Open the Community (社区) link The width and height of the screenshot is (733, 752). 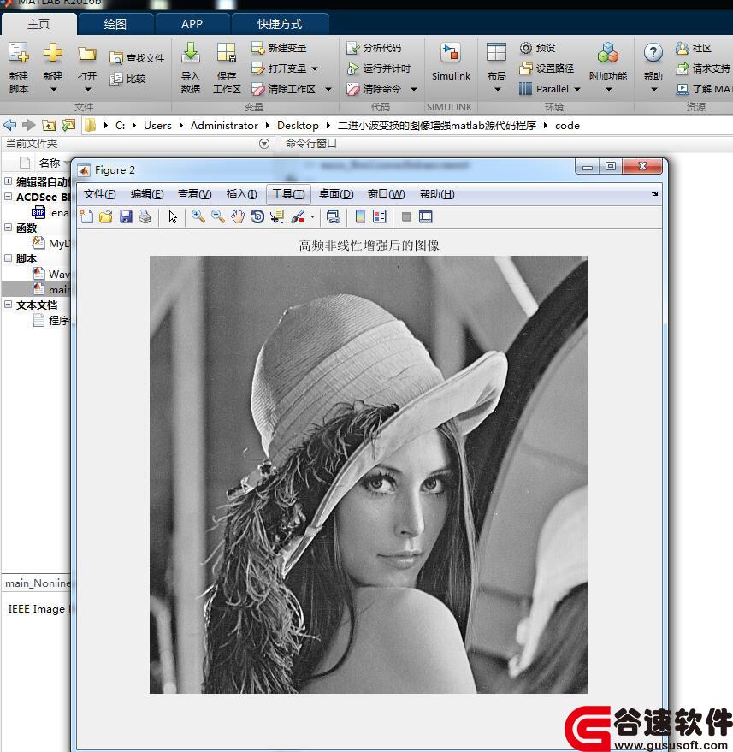pos(693,48)
